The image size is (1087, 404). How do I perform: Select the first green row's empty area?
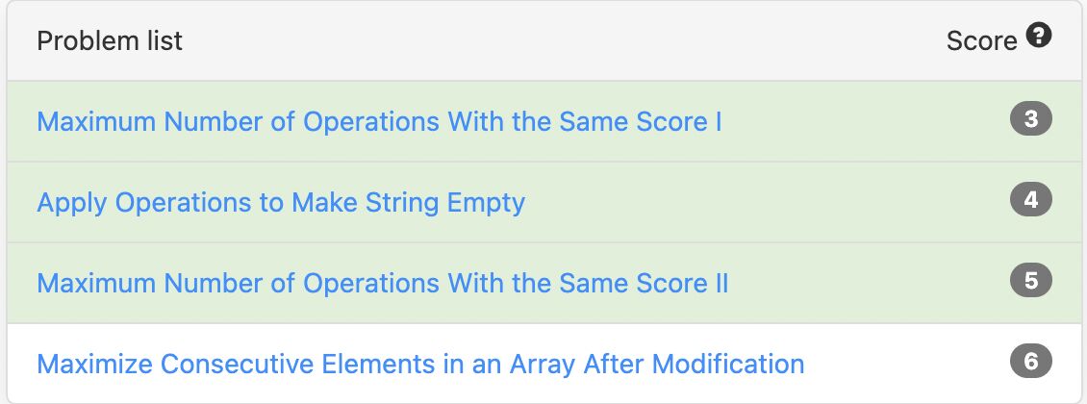tap(867, 121)
